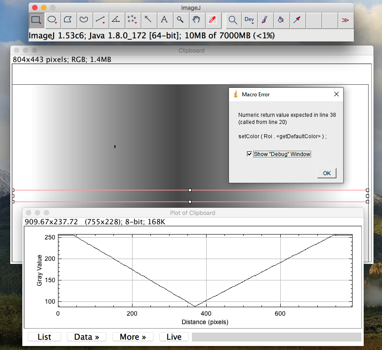Click the List button below the plot
This screenshot has height=350, width=382.
[44, 337]
